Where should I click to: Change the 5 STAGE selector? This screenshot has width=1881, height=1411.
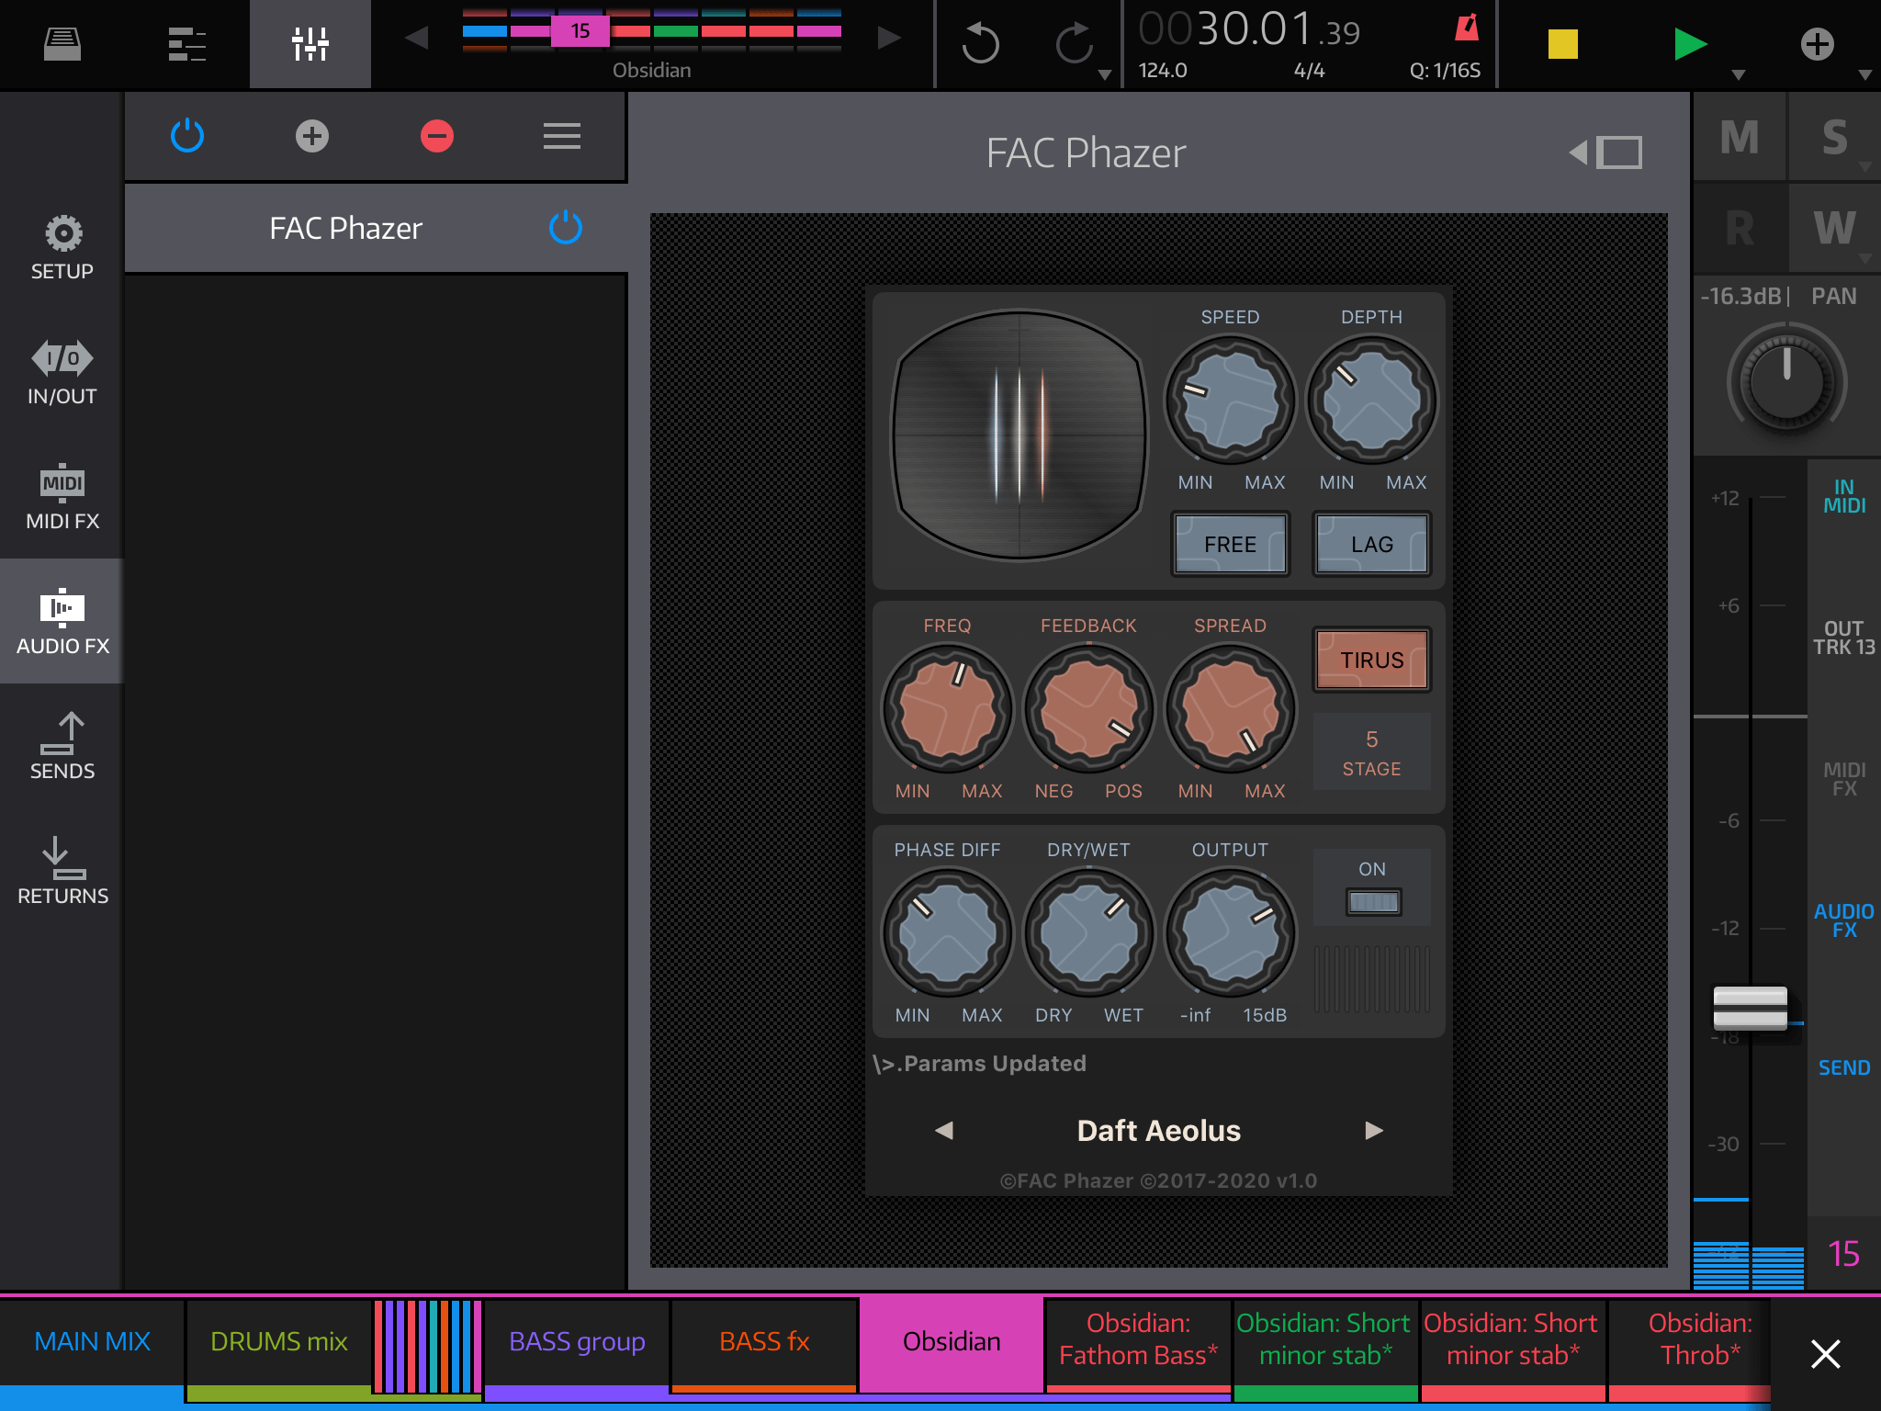pos(1371,752)
